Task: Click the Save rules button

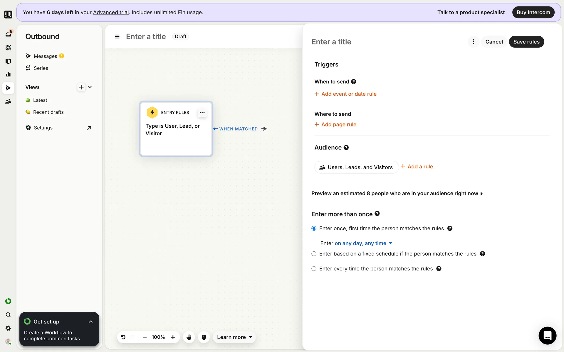Action: point(526,42)
